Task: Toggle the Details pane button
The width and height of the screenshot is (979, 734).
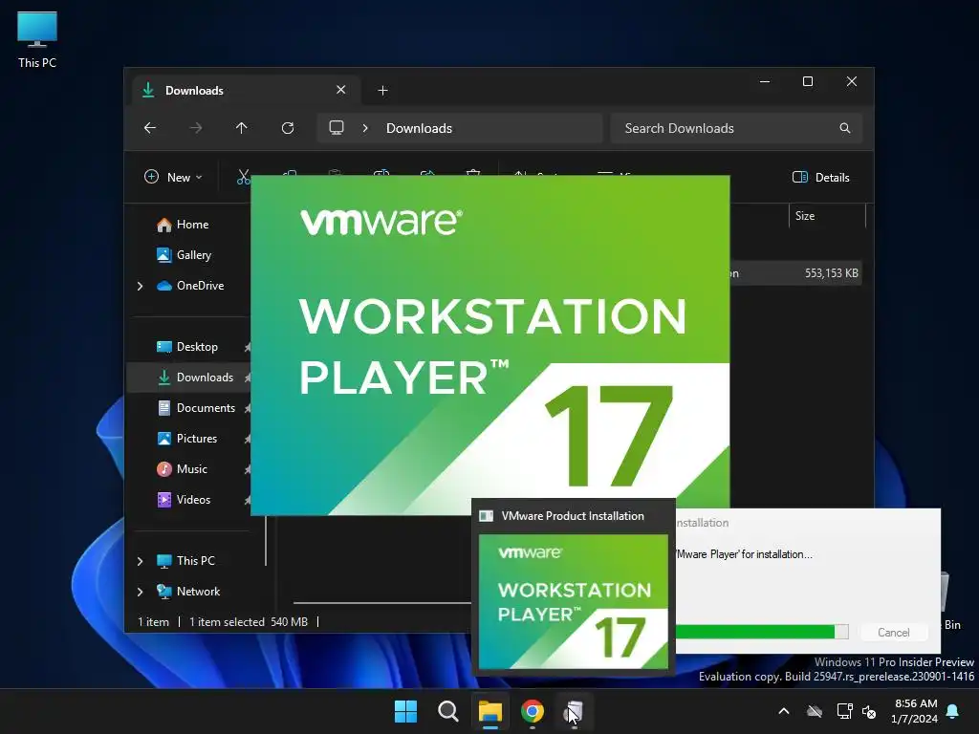Action: coord(821,177)
